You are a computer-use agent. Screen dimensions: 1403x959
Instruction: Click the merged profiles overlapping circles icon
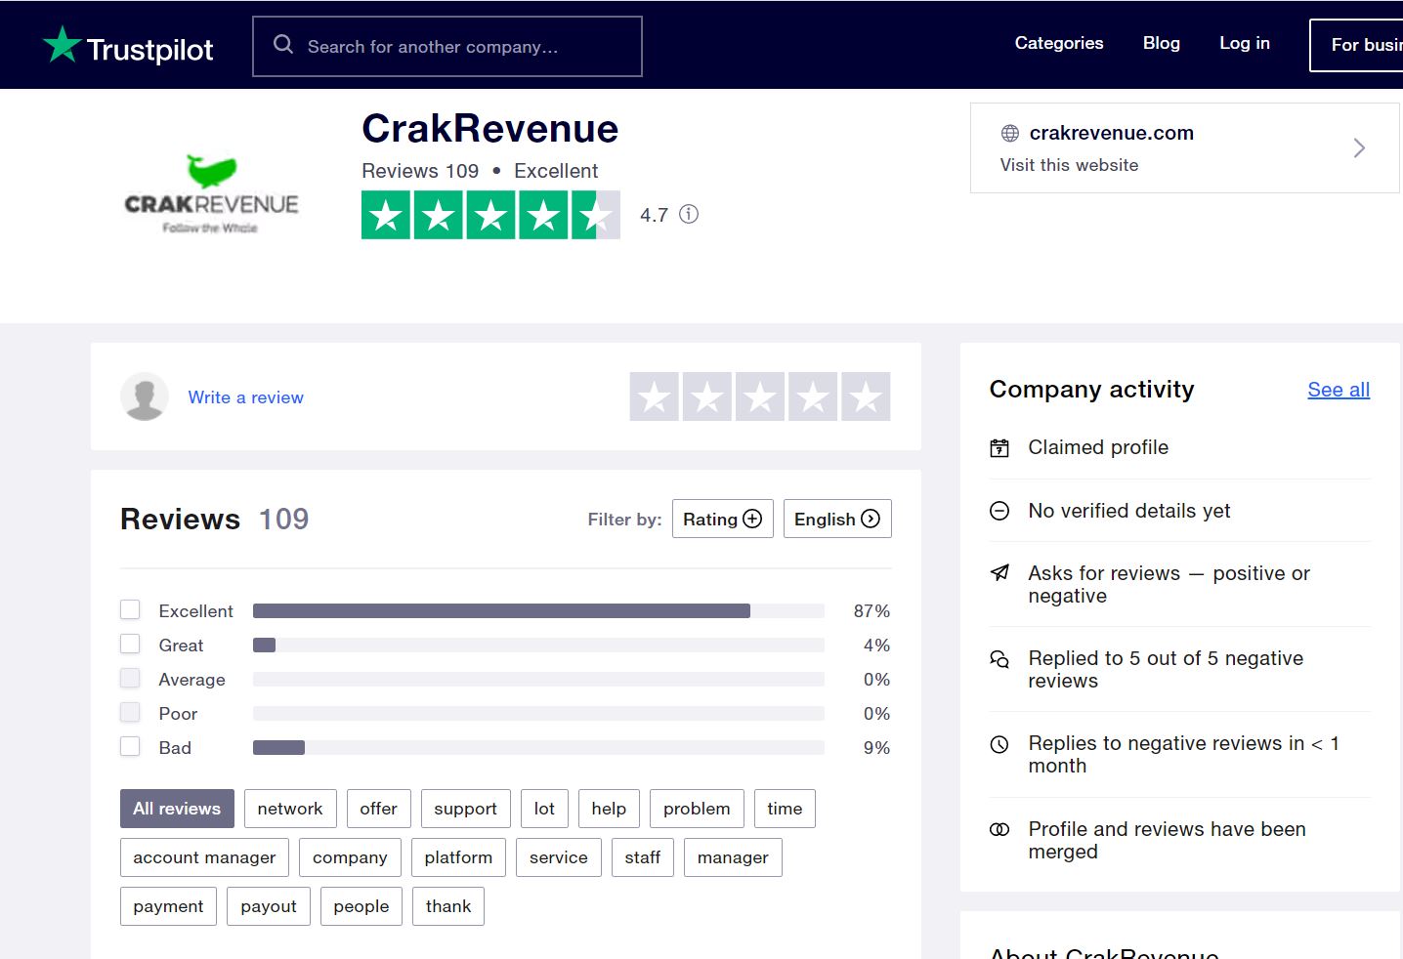pos(999,829)
